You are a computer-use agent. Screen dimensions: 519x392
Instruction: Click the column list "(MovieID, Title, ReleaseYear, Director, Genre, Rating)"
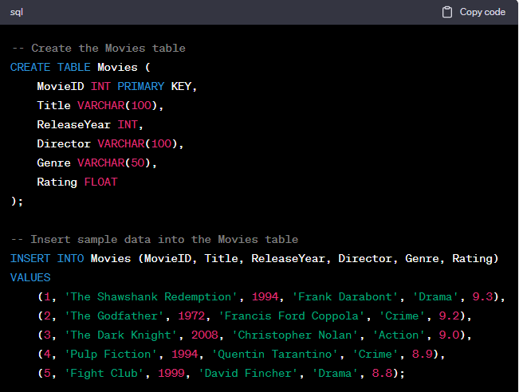318,259
